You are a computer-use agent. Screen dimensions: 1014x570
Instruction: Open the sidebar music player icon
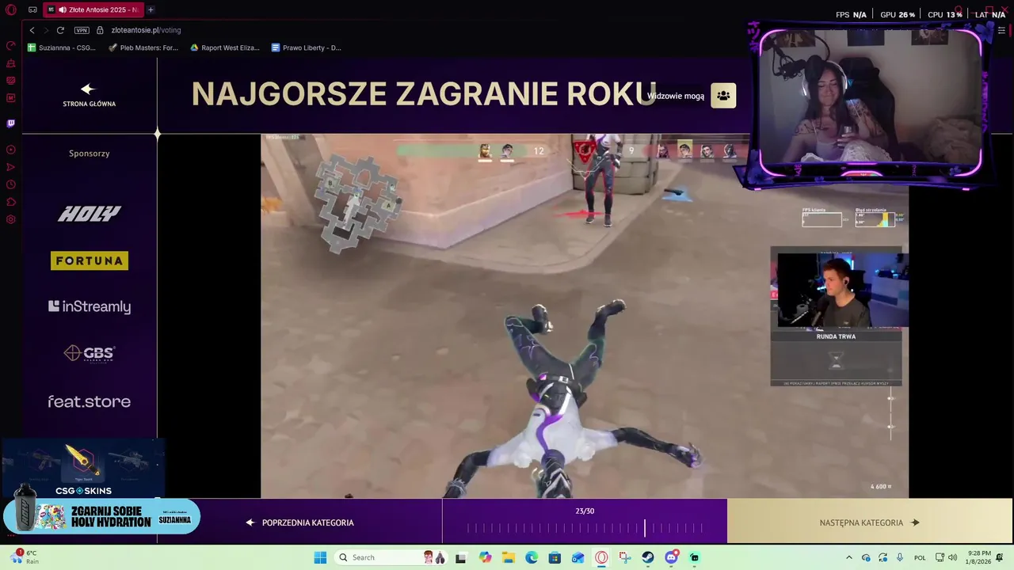pyautogui.click(x=11, y=150)
